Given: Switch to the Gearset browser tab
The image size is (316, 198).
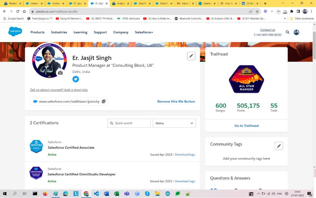Looking at the screenshot, I should [207, 4].
